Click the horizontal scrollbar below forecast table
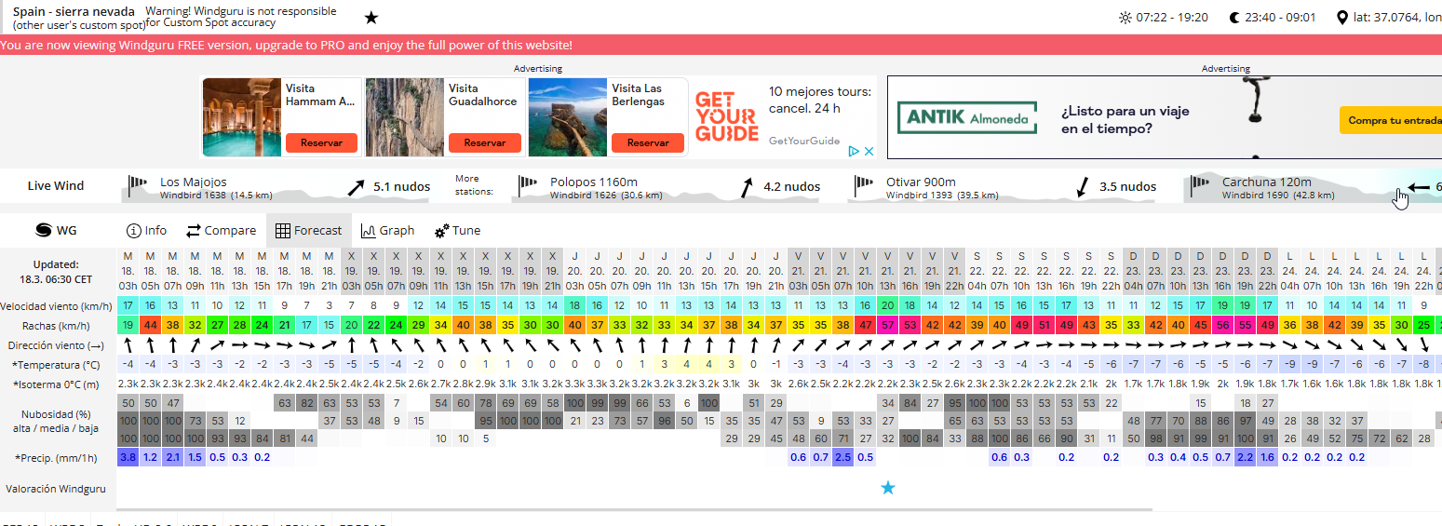The width and height of the screenshot is (1442, 526). tap(633, 509)
